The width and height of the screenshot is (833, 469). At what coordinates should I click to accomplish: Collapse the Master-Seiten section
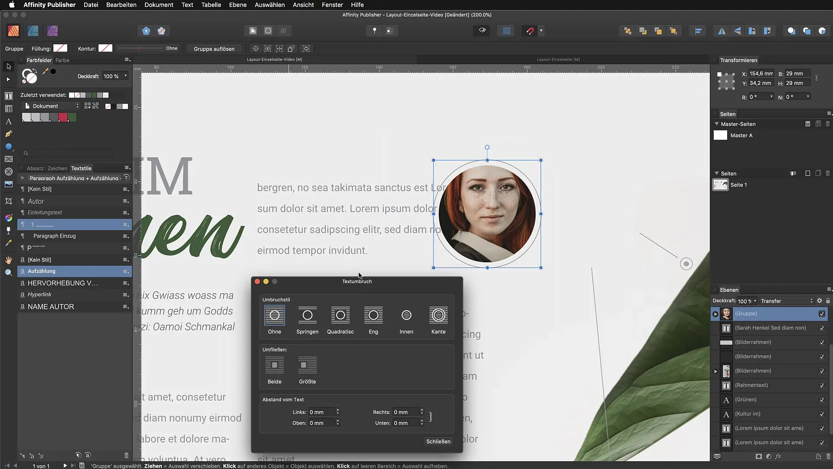point(717,124)
